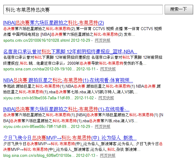Open result 'NBA总决赛 跟拍巨星之科比-布莱恩特(1)'
The height and width of the screenshot is (161, 196).
pyautogui.click(x=68, y=80)
